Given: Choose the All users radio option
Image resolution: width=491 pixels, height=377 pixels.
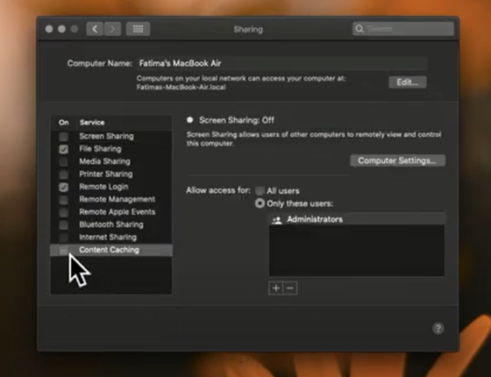Looking at the screenshot, I should click(260, 191).
